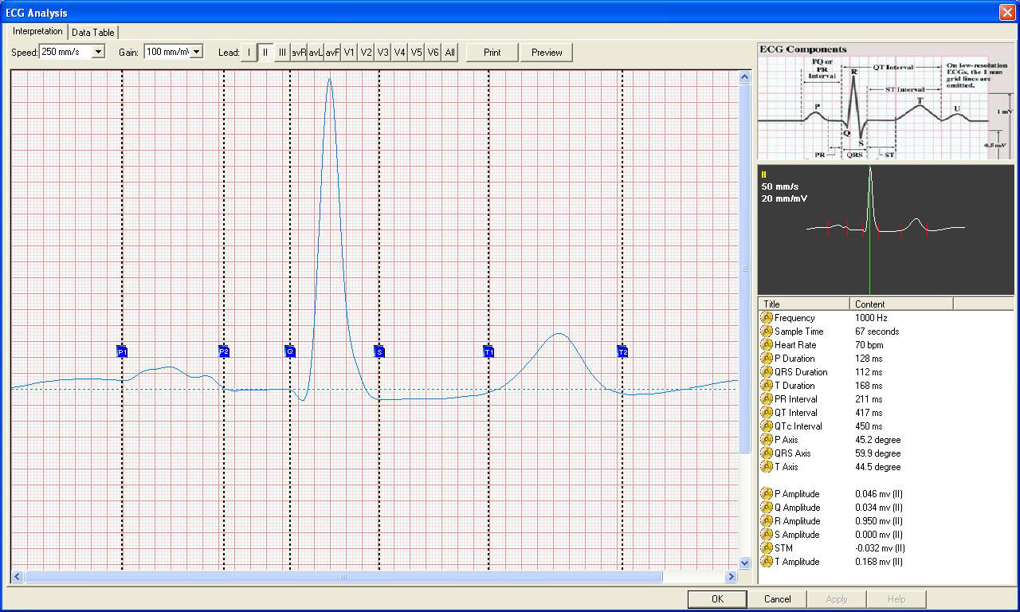Switch to lead V1
The height and width of the screenshot is (612, 1020).
point(349,53)
